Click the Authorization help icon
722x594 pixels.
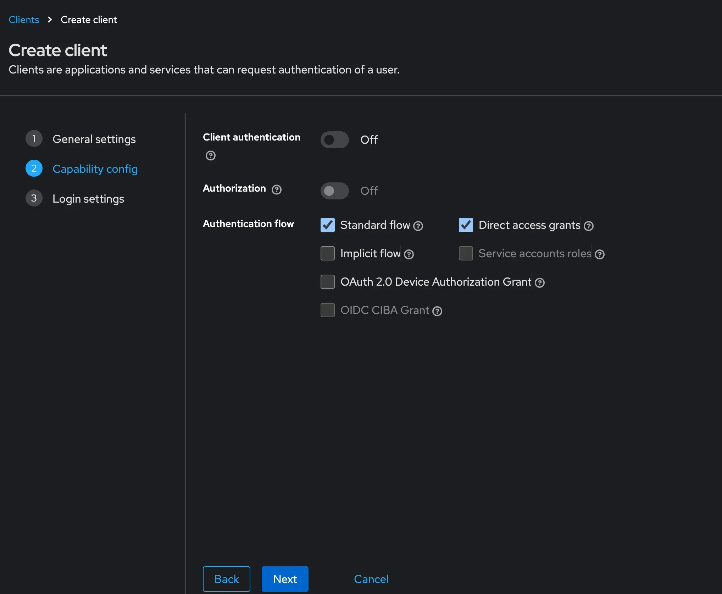pyautogui.click(x=277, y=190)
